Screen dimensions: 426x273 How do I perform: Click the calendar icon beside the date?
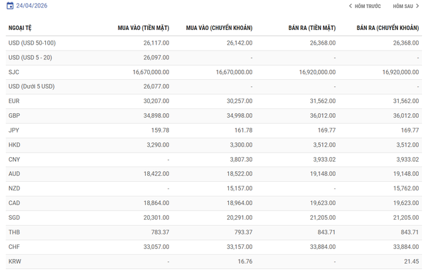(11, 6)
